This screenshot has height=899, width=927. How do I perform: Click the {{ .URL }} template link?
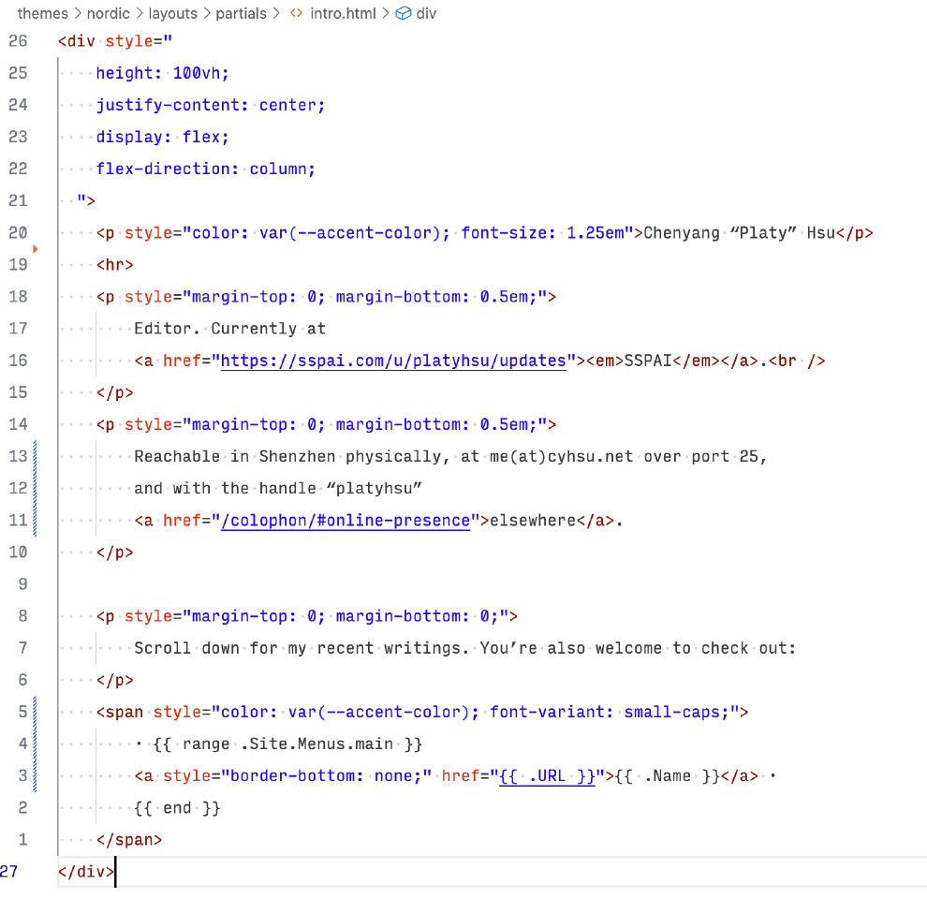(x=547, y=776)
